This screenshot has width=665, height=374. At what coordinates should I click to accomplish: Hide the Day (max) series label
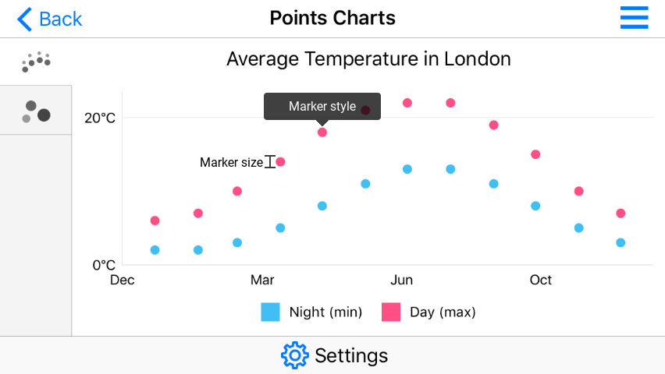[x=443, y=312]
